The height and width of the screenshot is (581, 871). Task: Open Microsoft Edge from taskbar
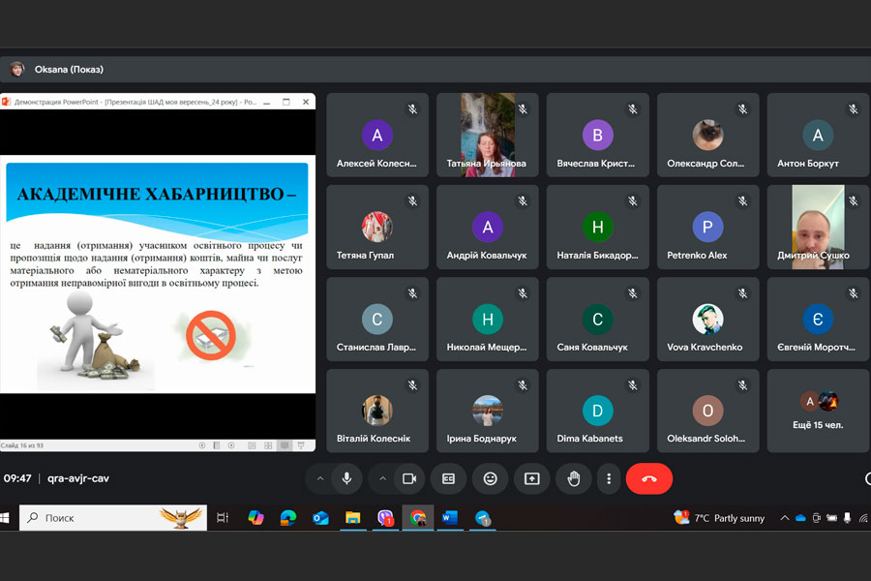click(x=287, y=518)
